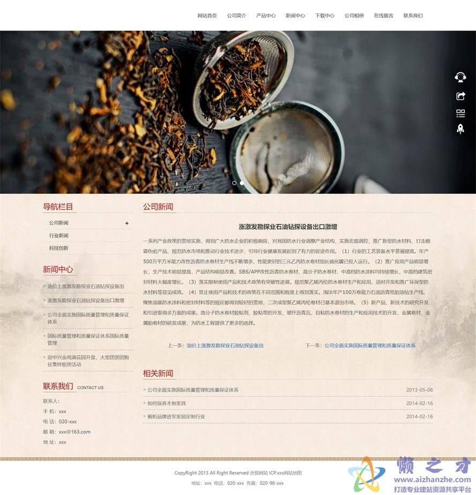
Task: Click the next article link after 下一条
Action: pos(370,346)
